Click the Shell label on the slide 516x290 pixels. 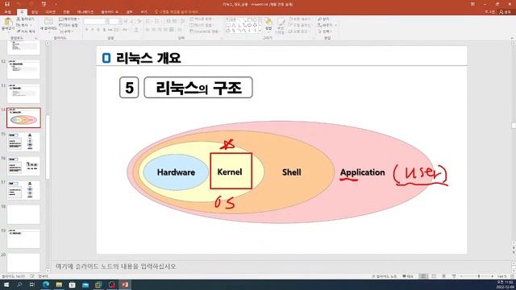(x=292, y=172)
